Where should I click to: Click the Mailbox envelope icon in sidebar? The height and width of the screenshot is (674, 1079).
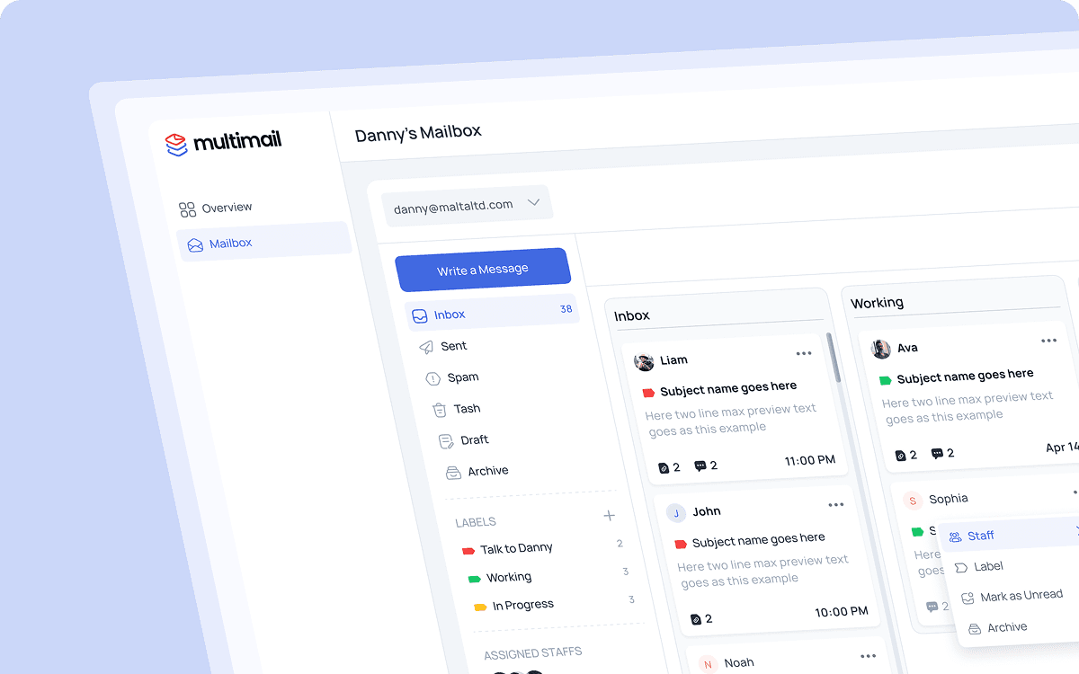click(x=193, y=244)
